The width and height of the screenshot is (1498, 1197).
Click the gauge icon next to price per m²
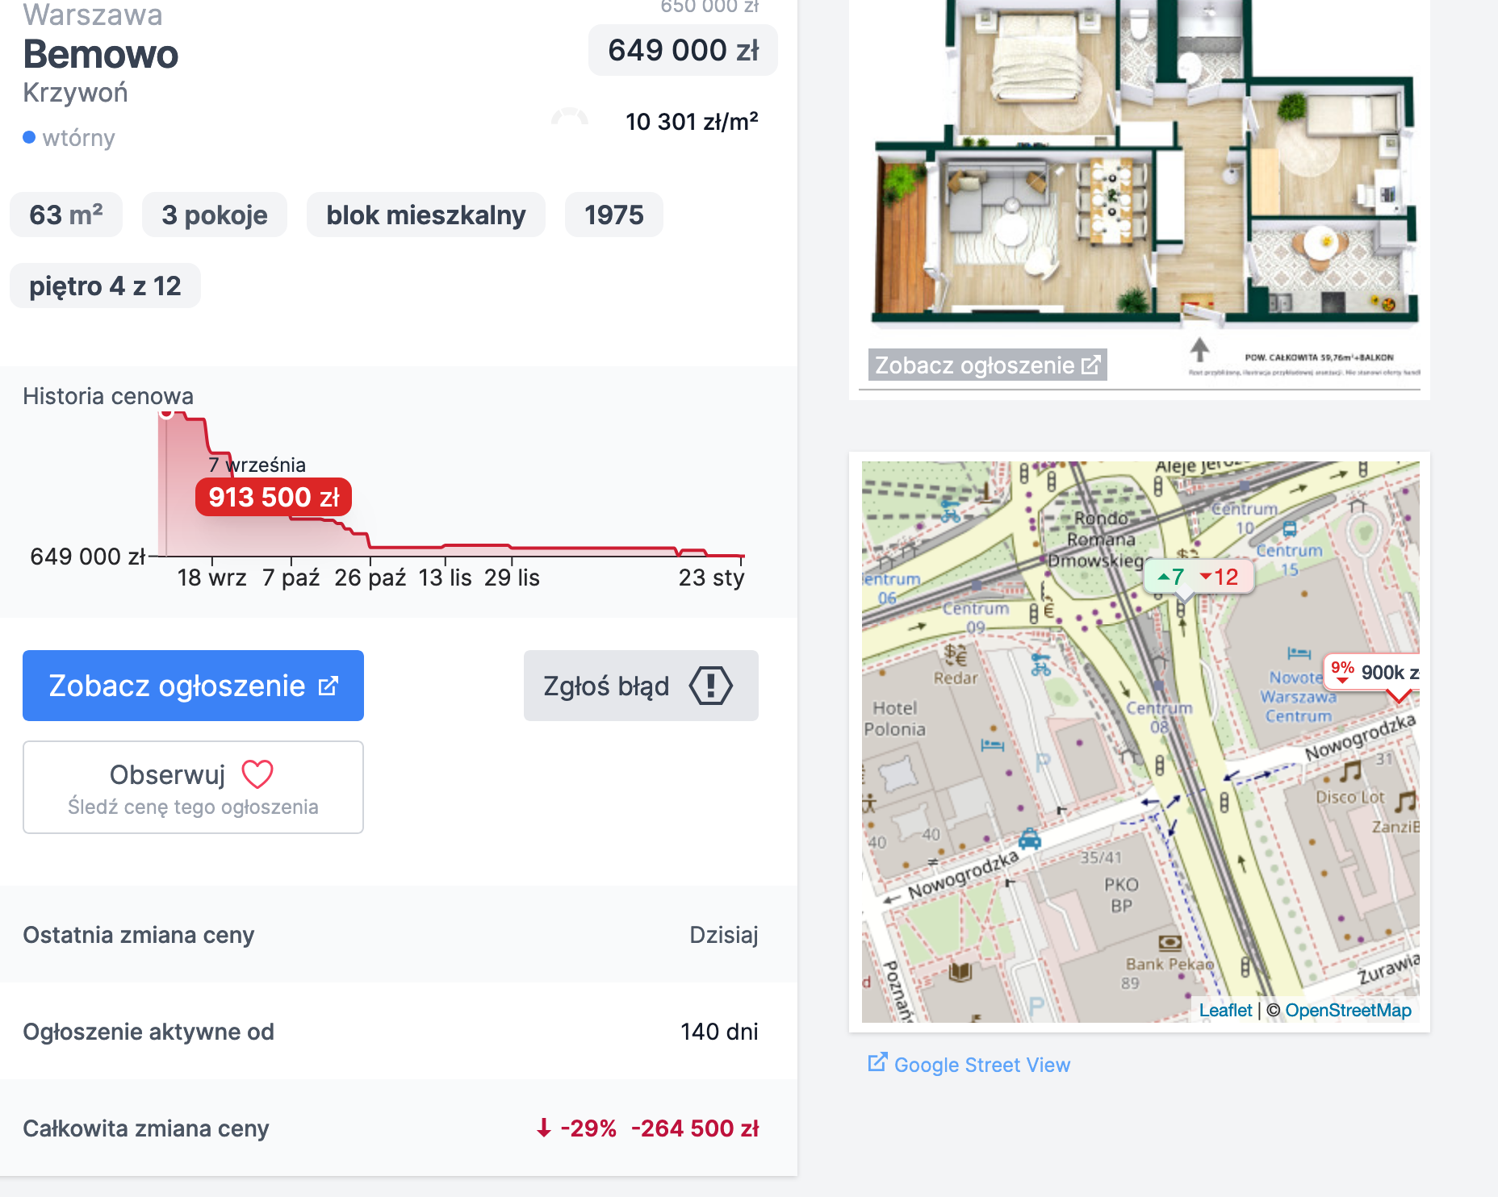570,119
